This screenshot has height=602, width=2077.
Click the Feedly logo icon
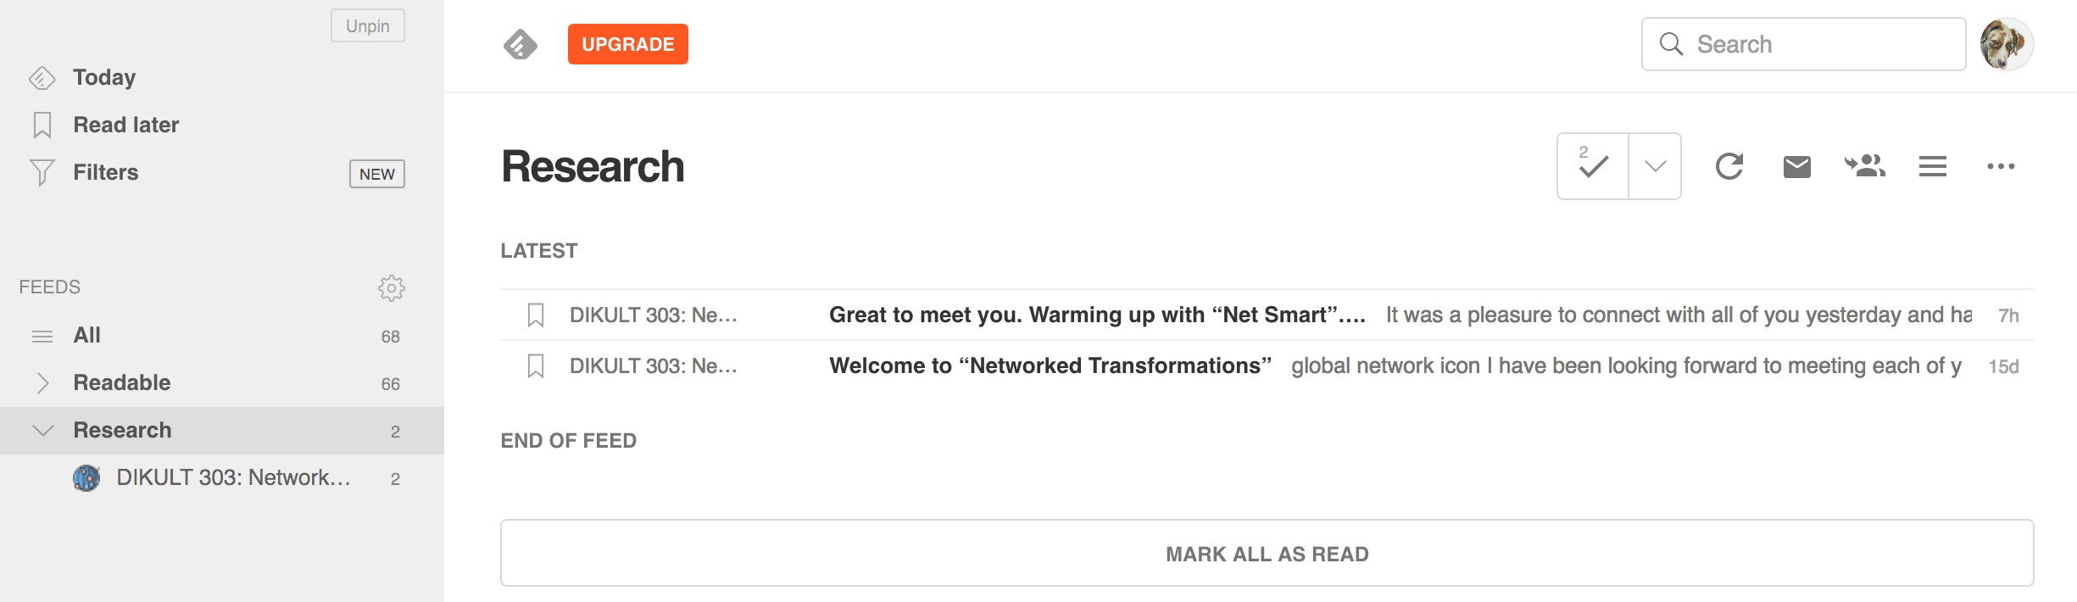click(x=520, y=44)
